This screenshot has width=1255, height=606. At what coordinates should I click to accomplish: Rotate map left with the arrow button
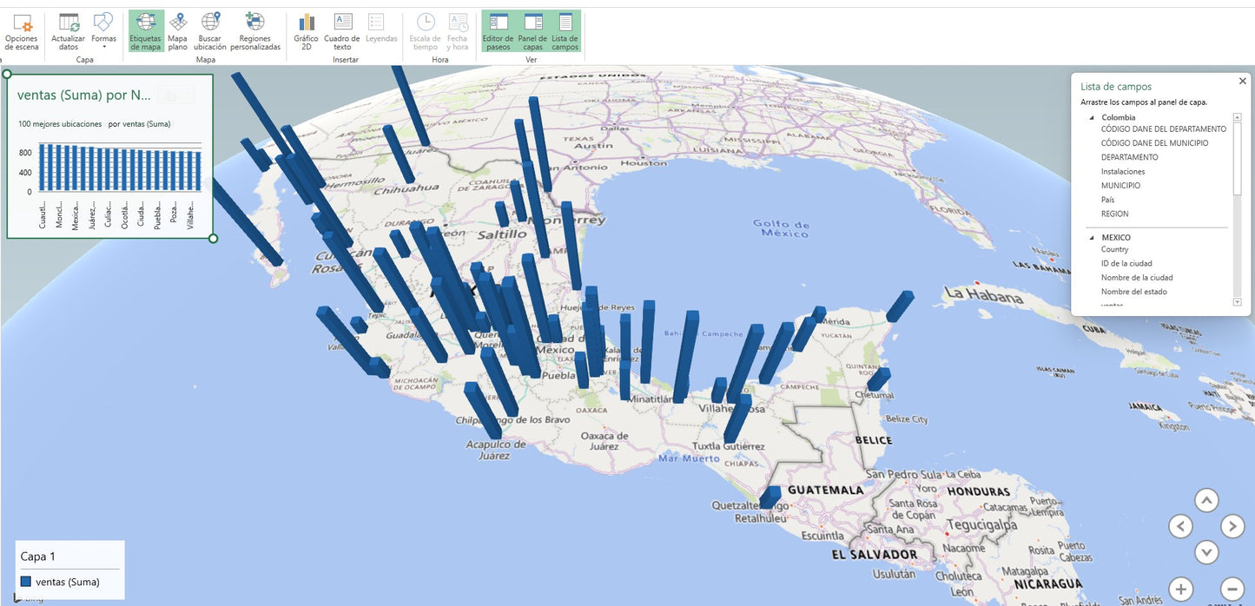point(1180,526)
